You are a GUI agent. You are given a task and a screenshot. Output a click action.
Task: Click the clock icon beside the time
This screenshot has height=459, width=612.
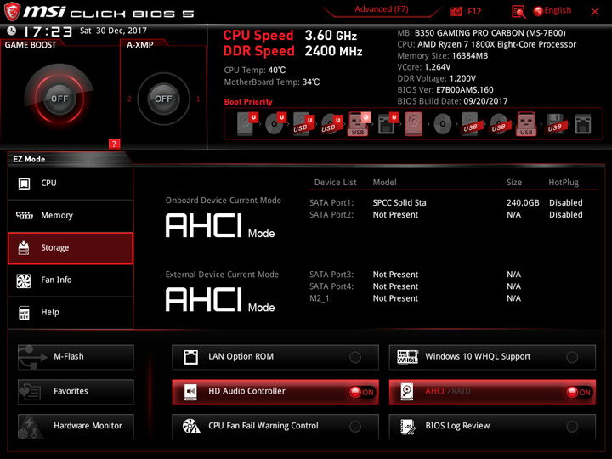coord(11,31)
